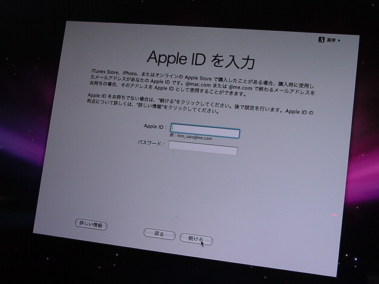Click the 'パスワード :' field label
379x284 pixels.
pyautogui.click(x=151, y=143)
